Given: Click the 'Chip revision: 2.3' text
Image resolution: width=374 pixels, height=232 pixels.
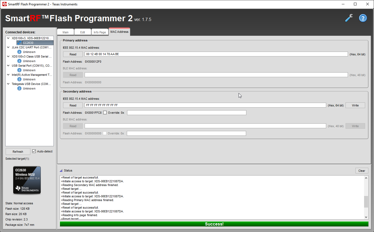Looking at the screenshot, I should (x=17, y=219).
